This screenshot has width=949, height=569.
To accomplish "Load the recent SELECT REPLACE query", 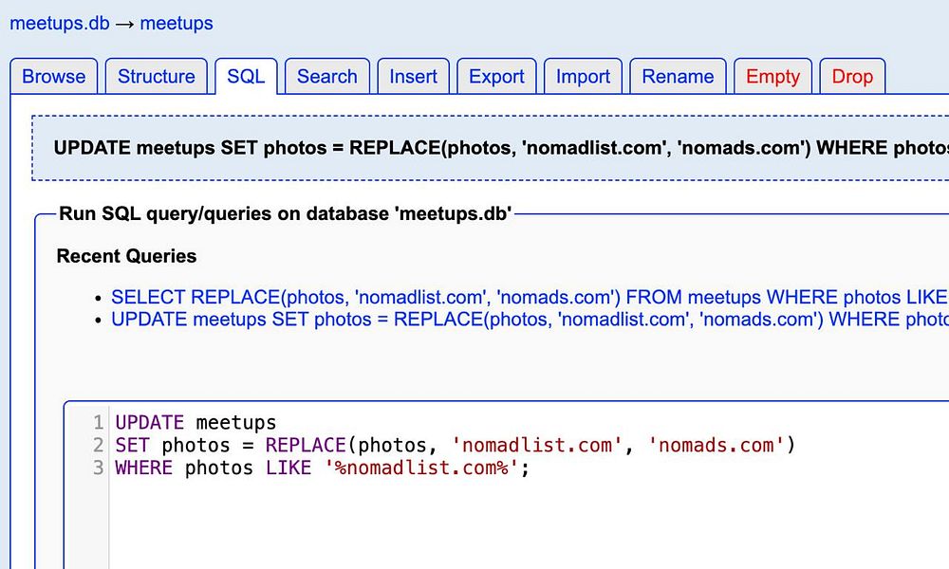I will pos(529,297).
